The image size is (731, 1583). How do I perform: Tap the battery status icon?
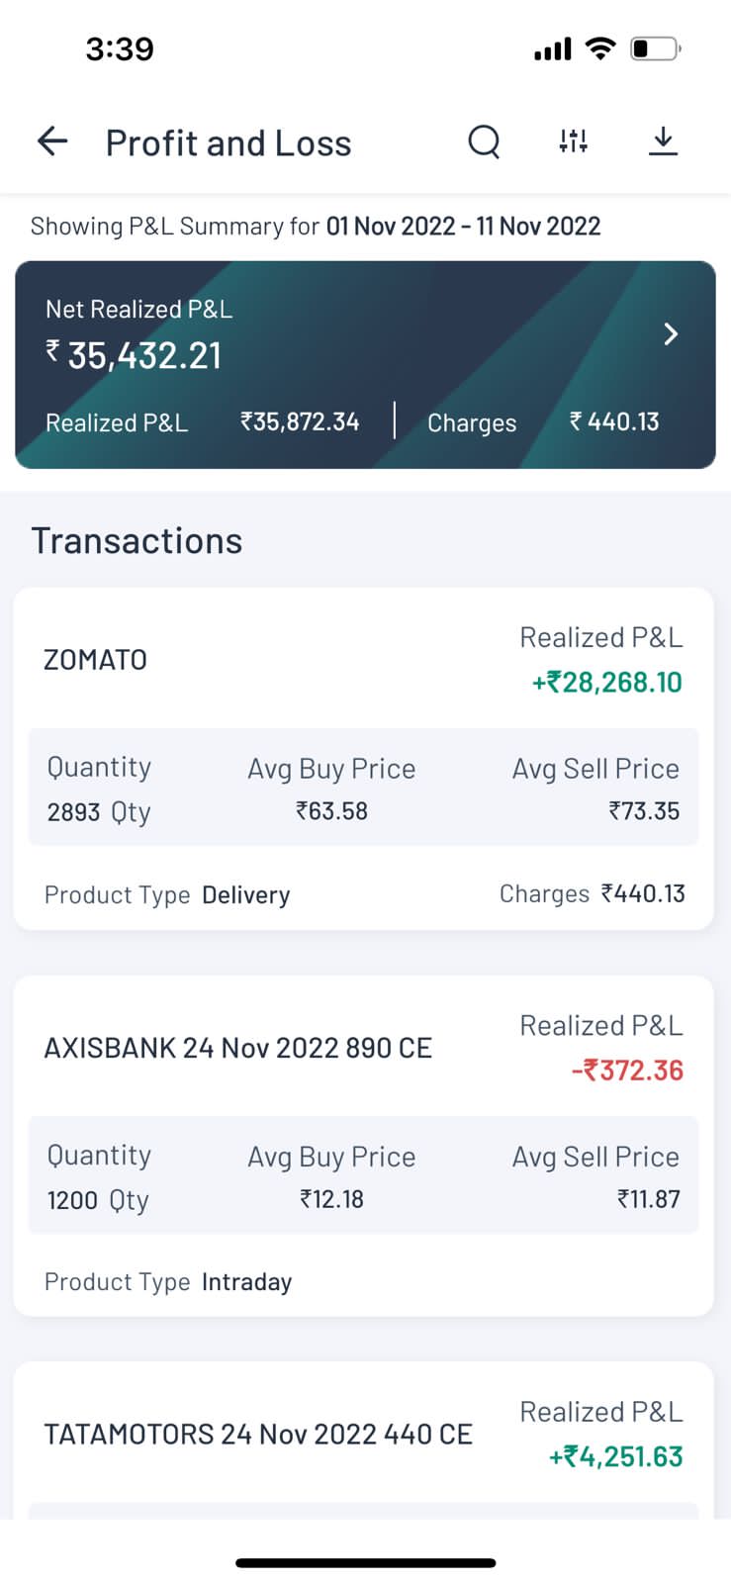pos(655,48)
